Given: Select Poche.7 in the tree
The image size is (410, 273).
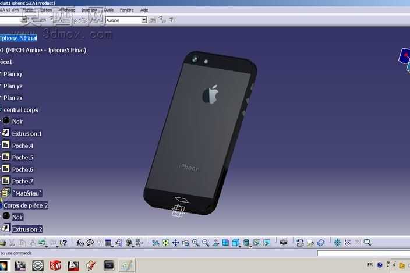Looking at the screenshot, I should 23,181.
